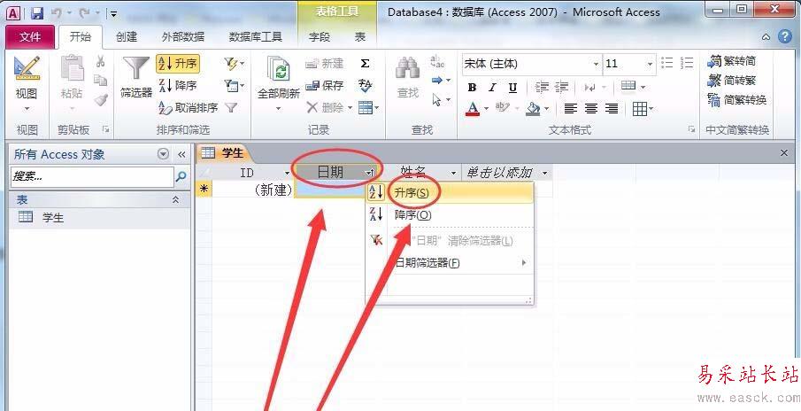Viewport: 801px width, 411px height.
Task: Click the numbered list icon
Action: click(688, 63)
